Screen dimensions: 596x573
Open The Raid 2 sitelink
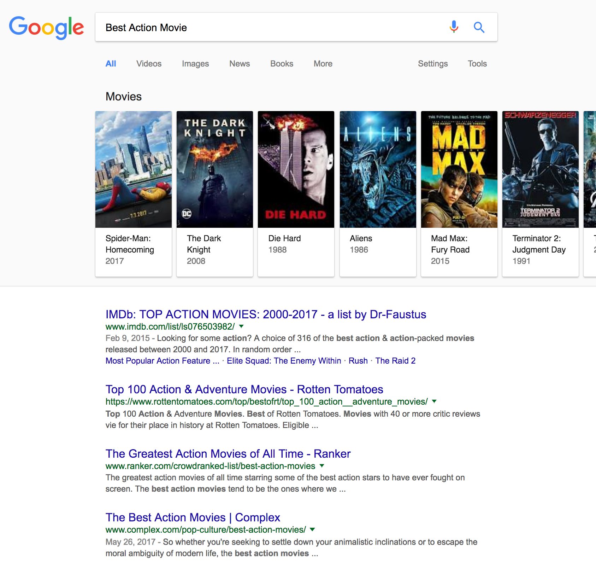pyautogui.click(x=395, y=361)
